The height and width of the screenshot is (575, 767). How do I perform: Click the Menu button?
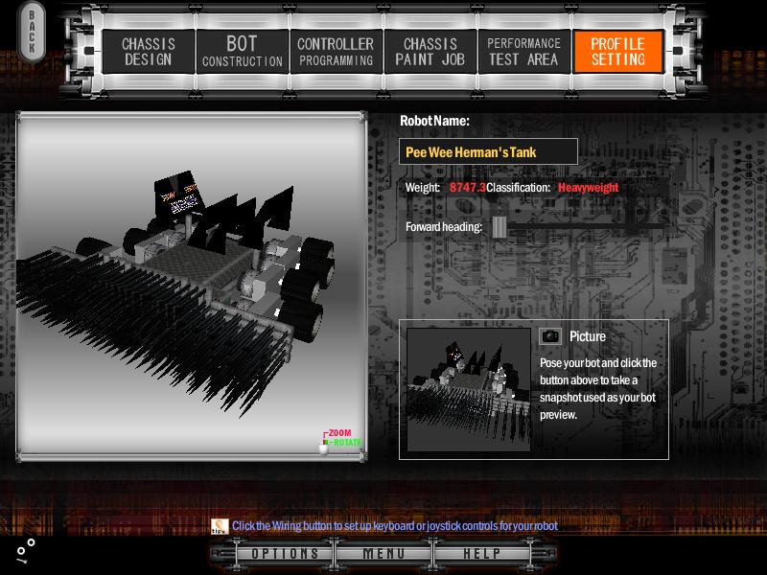[383, 554]
